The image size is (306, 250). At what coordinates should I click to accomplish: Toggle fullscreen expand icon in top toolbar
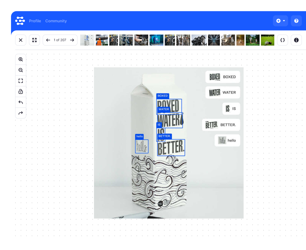pyautogui.click(x=34, y=40)
